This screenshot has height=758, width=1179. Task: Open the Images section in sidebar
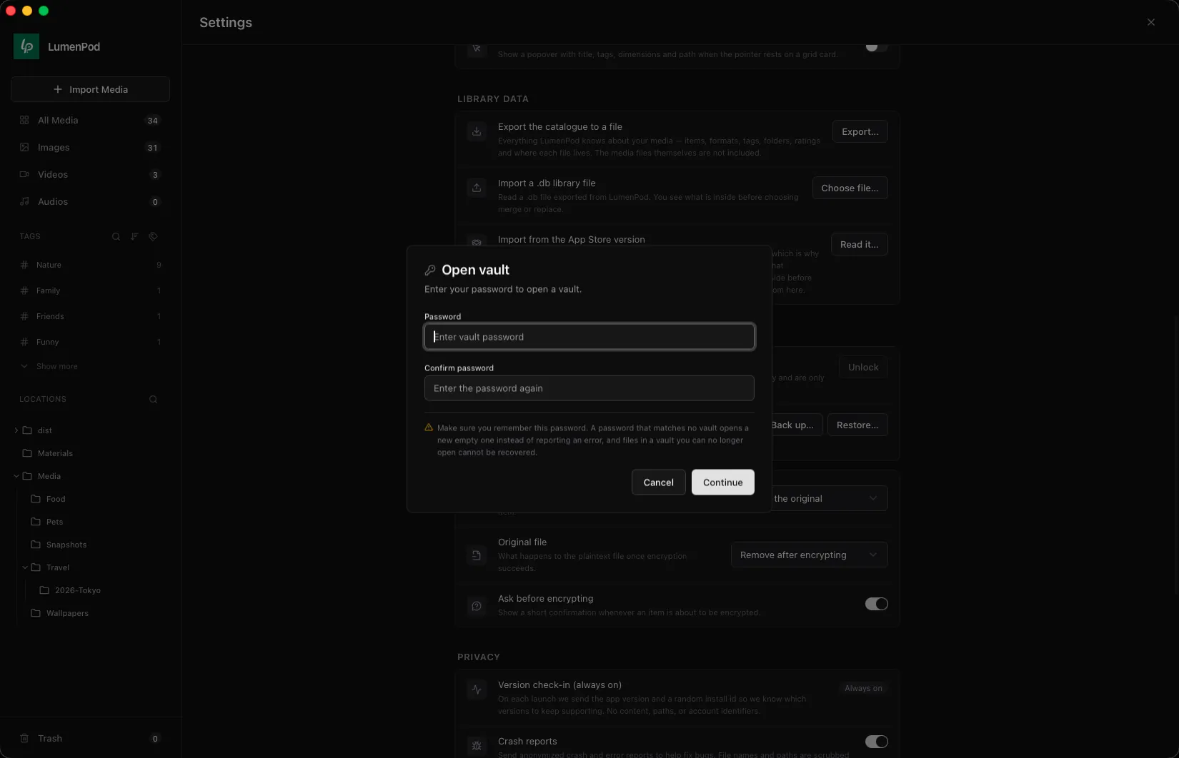[x=90, y=147]
